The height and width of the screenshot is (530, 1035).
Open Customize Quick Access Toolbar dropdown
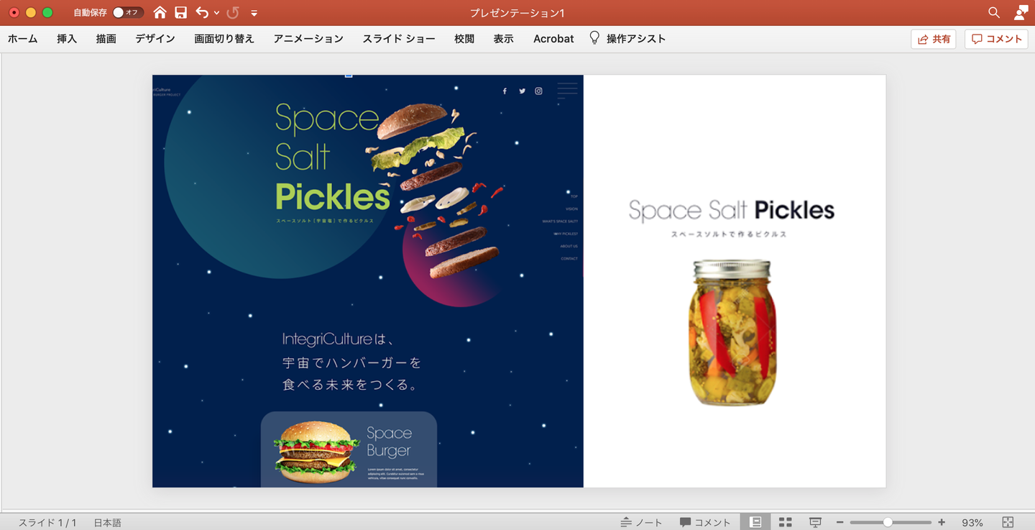pos(254,13)
